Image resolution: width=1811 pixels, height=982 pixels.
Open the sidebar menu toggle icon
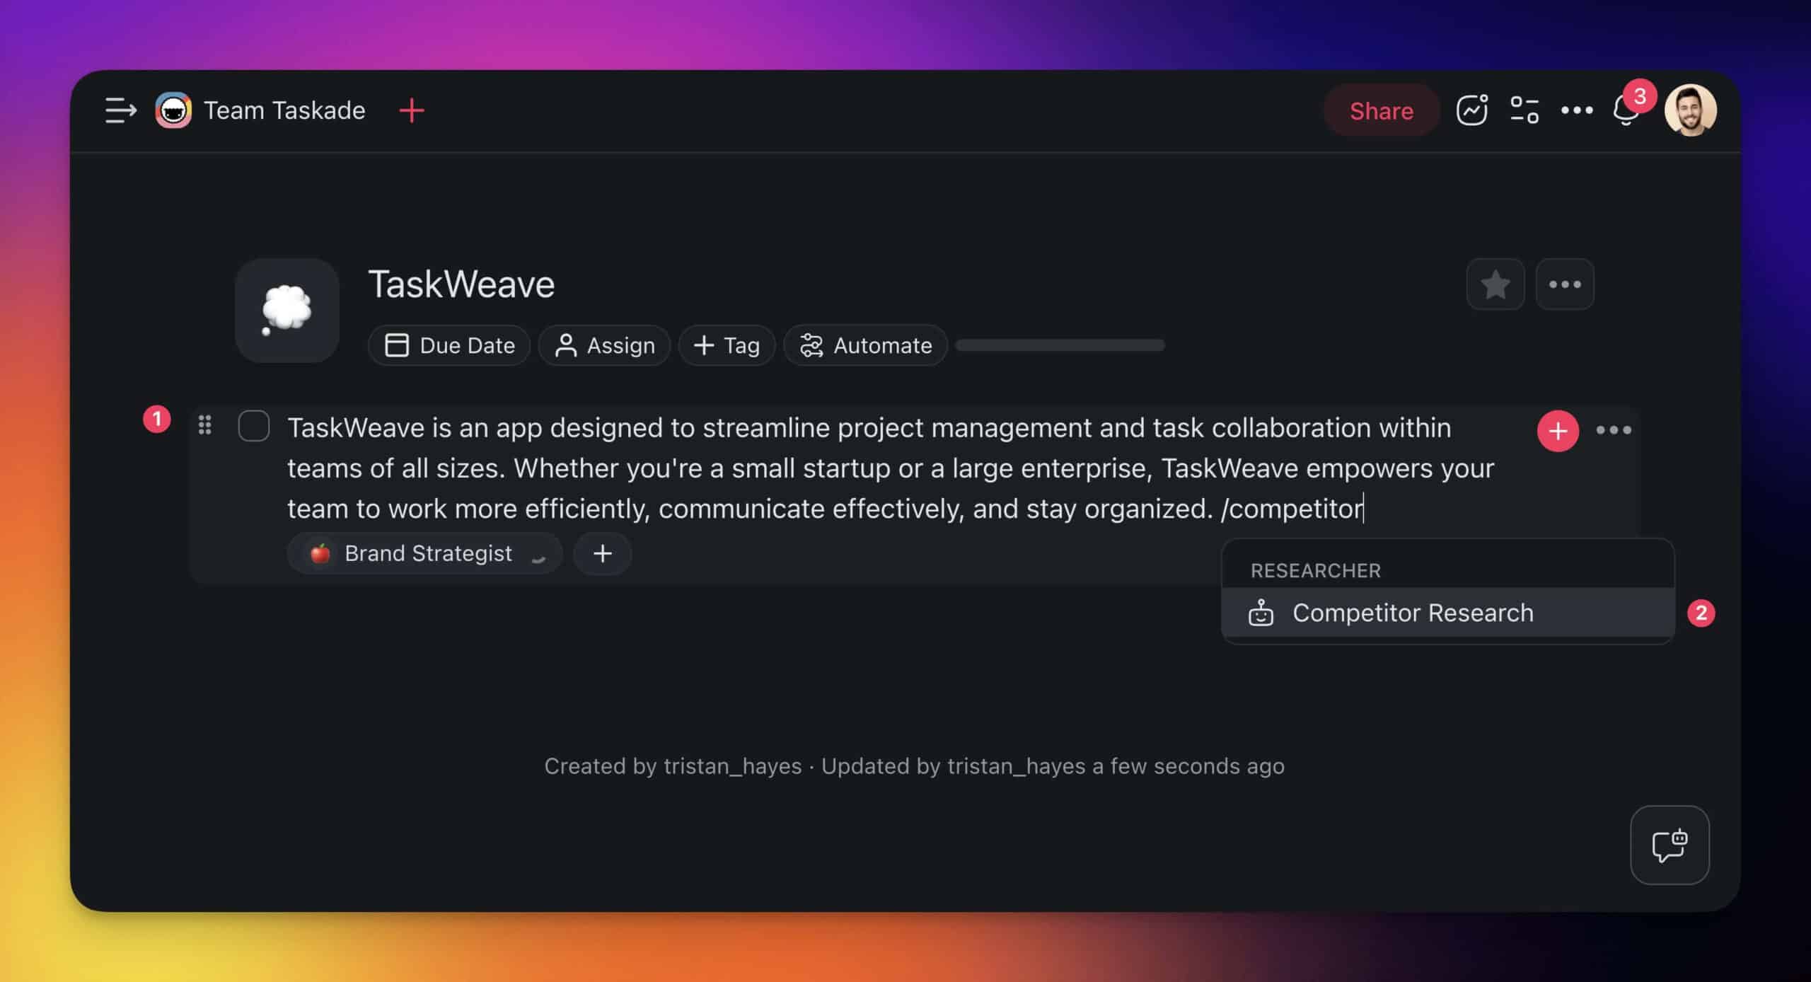pyautogui.click(x=120, y=110)
